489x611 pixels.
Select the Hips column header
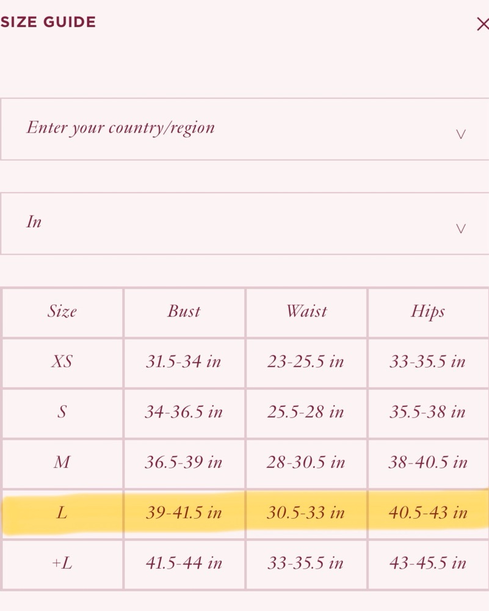tap(427, 312)
